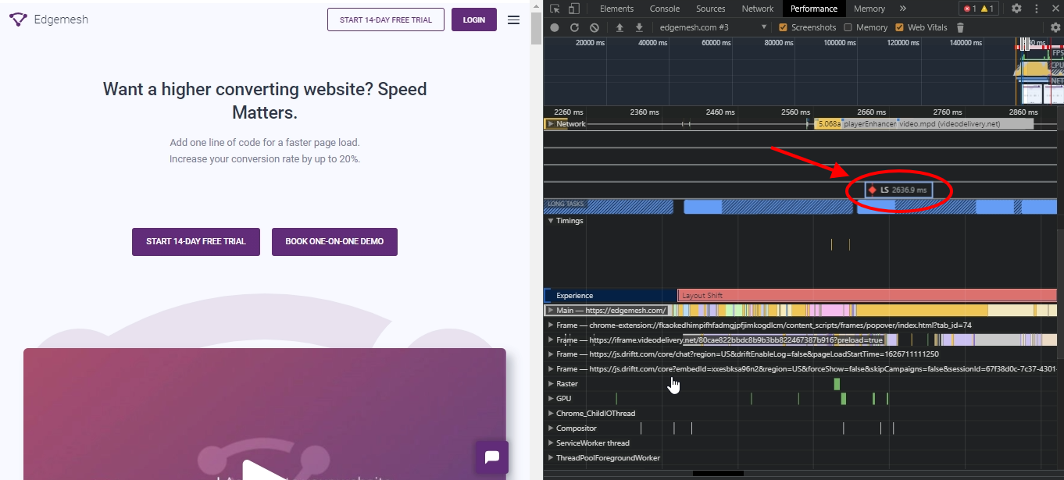This screenshot has width=1064, height=480.
Task: Click the inspect element picker icon
Action: (x=555, y=9)
